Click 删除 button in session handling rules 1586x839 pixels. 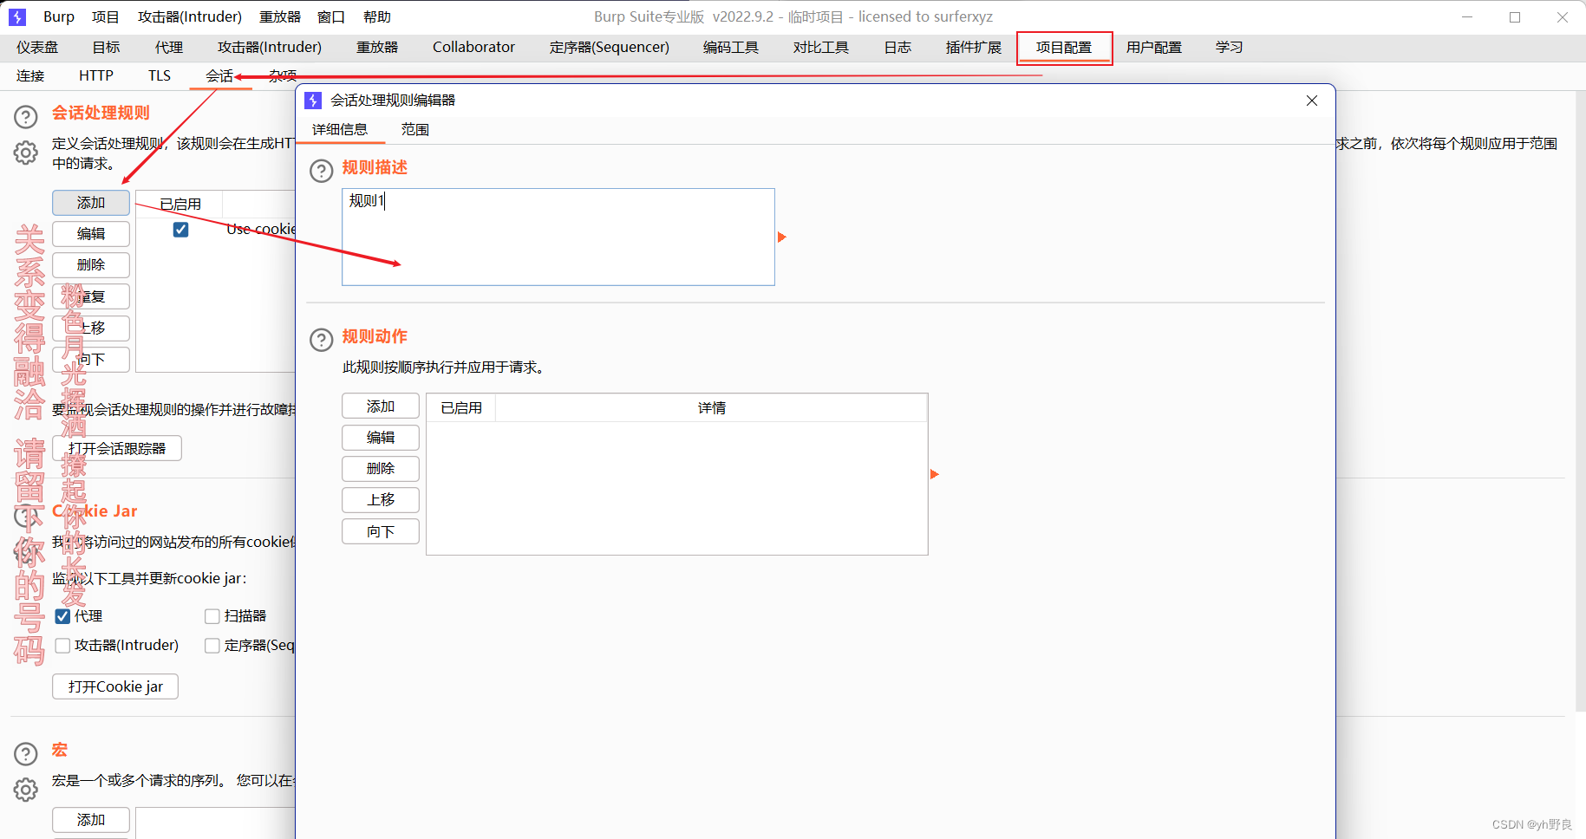91,265
